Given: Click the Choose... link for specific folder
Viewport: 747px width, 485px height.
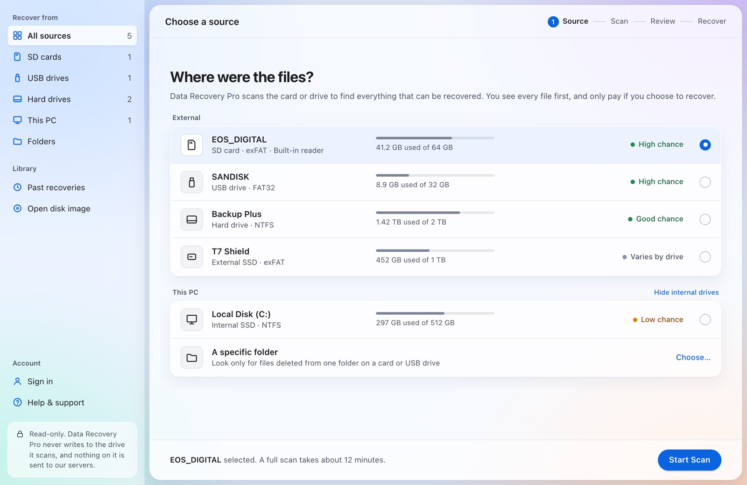Looking at the screenshot, I should [x=693, y=357].
